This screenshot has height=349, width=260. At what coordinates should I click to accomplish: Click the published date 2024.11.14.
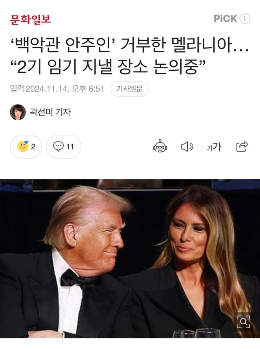tap(48, 89)
